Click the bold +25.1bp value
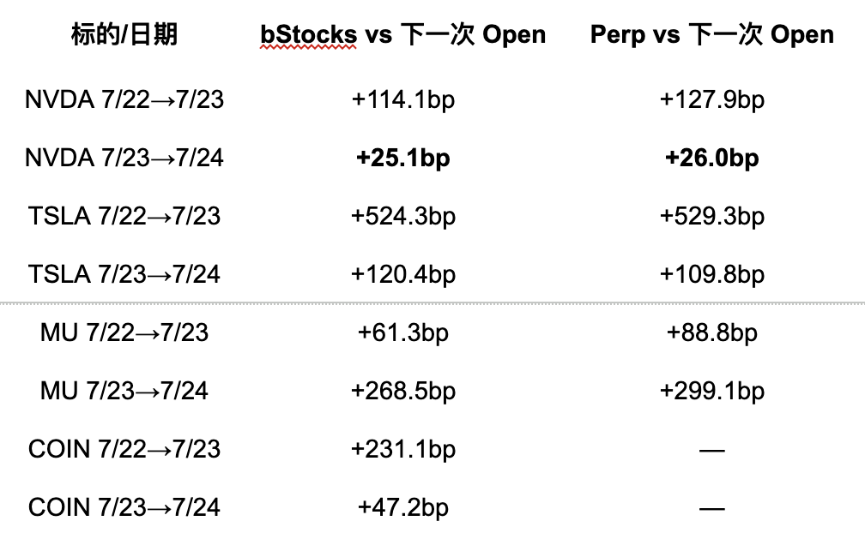 [402, 159]
